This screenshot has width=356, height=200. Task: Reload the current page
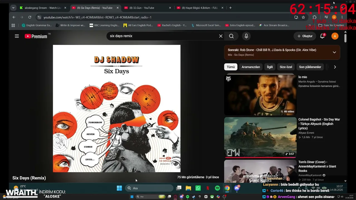[30, 17]
